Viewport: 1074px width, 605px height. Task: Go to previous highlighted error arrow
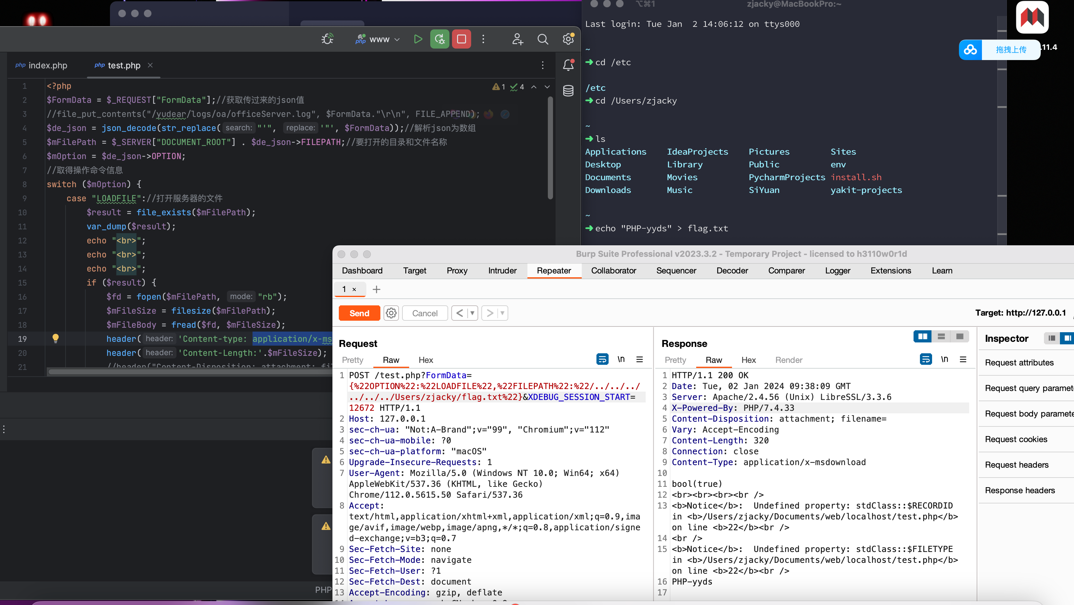click(534, 87)
